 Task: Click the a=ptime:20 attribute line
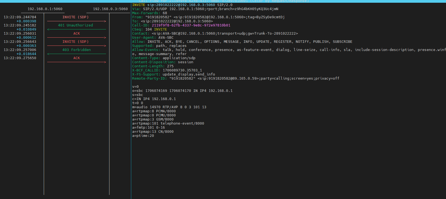[x=143, y=136]
